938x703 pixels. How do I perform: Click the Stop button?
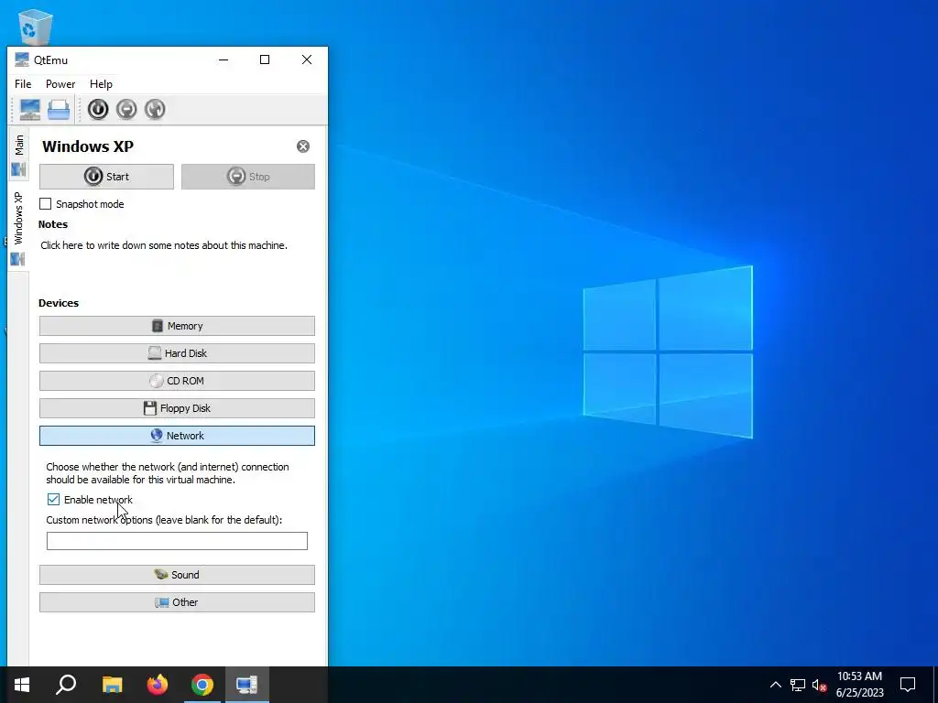[x=247, y=177]
